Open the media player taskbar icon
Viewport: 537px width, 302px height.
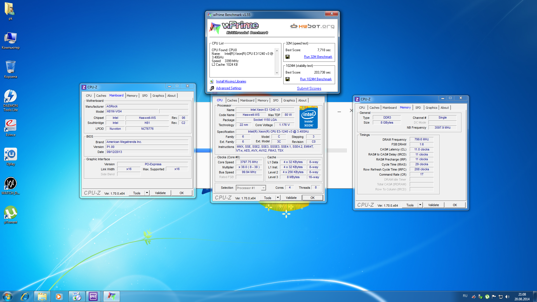coord(59,296)
